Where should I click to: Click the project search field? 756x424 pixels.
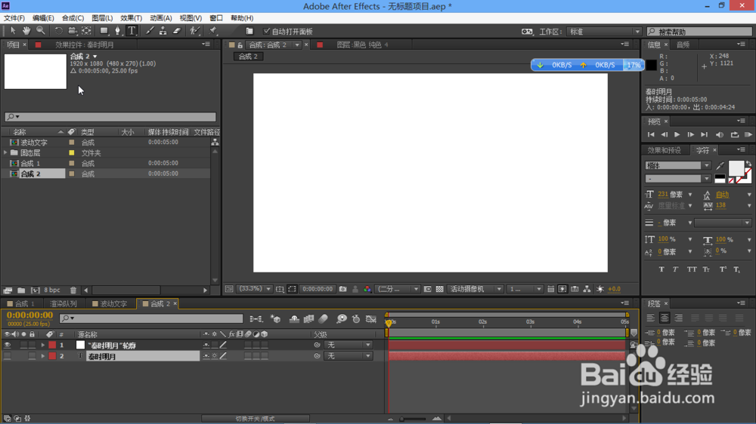point(110,117)
